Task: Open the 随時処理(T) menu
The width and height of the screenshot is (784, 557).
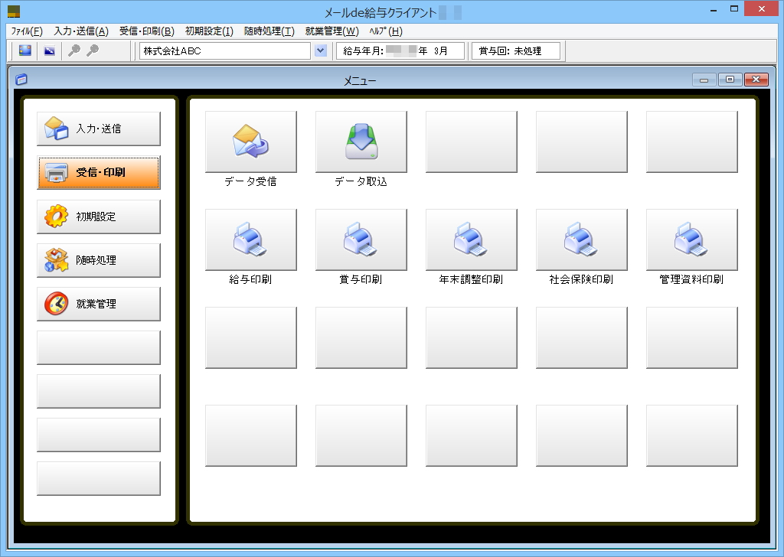Action: (269, 31)
